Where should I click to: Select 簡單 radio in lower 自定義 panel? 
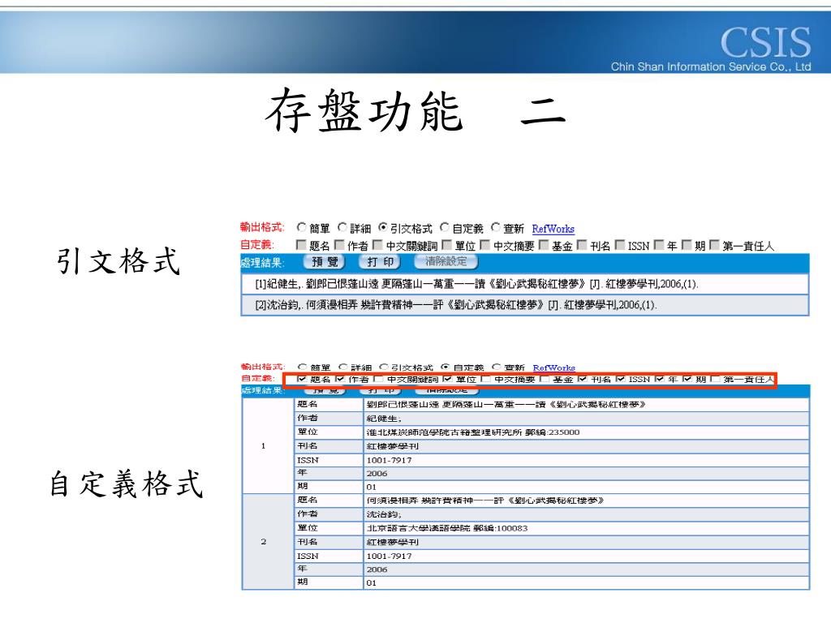[x=302, y=367]
